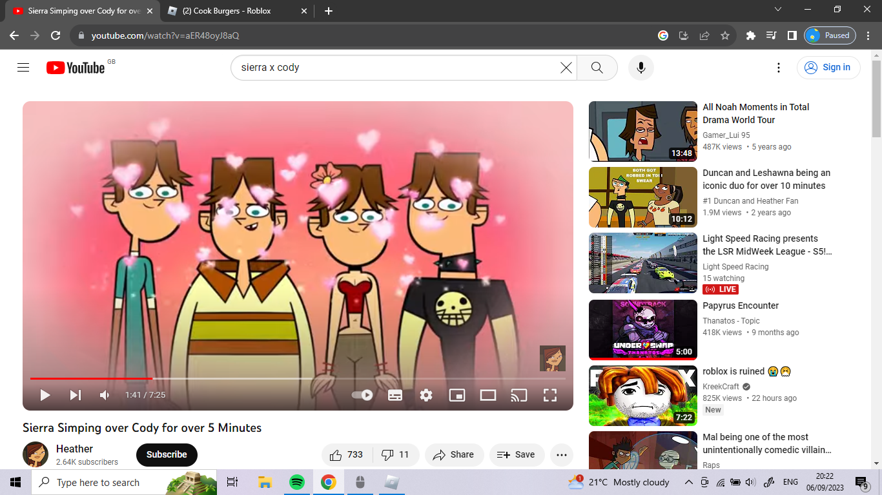This screenshot has height=495, width=882.
Task: Install app icon in address bar
Action: [x=684, y=35]
